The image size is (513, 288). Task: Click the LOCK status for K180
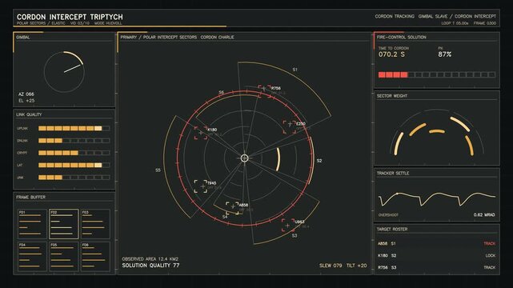pos(491,256)
